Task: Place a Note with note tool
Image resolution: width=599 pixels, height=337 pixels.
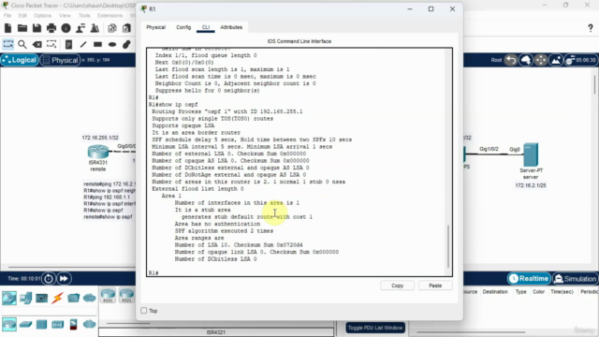Action: pyautogui.click(x=68, y=44)
